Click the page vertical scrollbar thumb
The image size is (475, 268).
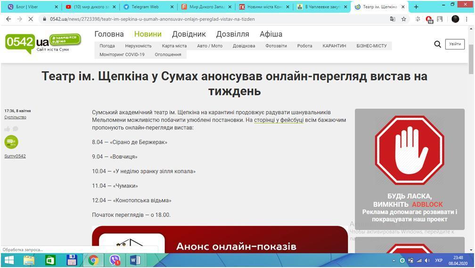[x=471, y=59]
